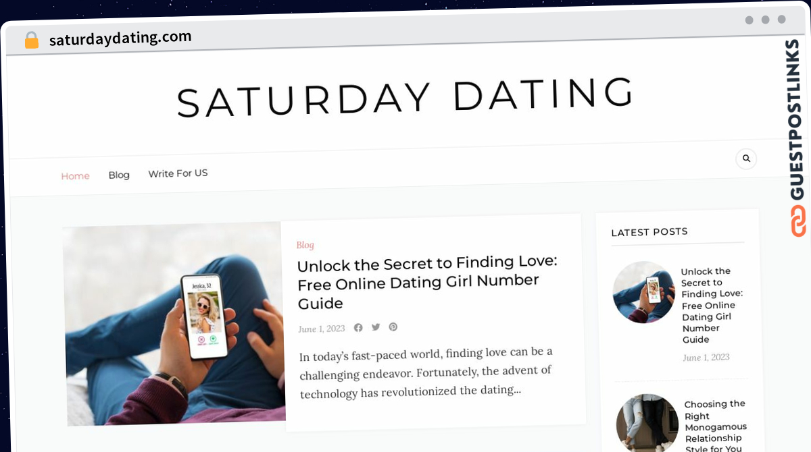Open the Write For US page
Image resolution: width=811 pixels, height=452 pixels.
click(178, 173)
